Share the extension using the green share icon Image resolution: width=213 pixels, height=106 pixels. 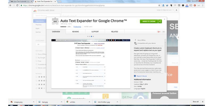[x=160, y=21]
